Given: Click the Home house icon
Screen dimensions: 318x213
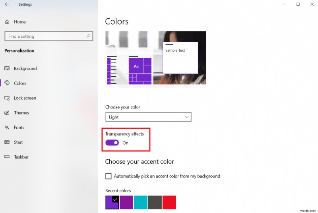Looking at the screenshot, I should (7, 22).
